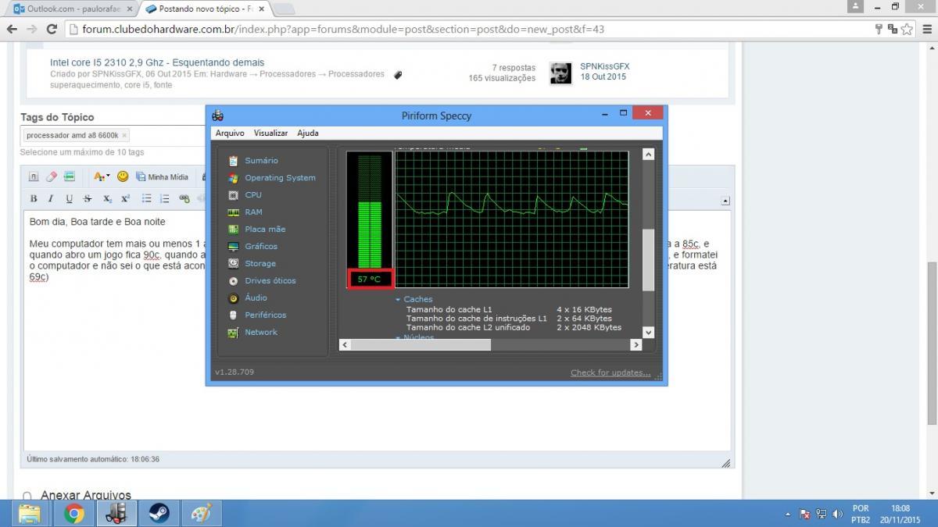This screenshot has width=938, height=527.
Task: Click the Speccy title bar app icon
Action: (x=218, y=115)
